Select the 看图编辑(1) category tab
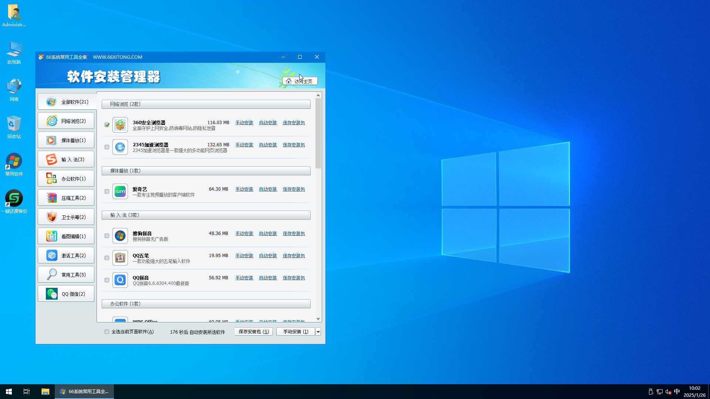 click(x=66, y=236)
